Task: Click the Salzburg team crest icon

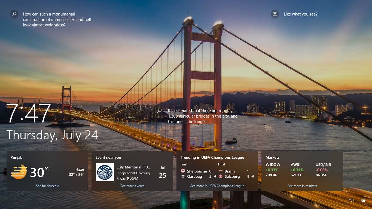Action: click(221, 176)
